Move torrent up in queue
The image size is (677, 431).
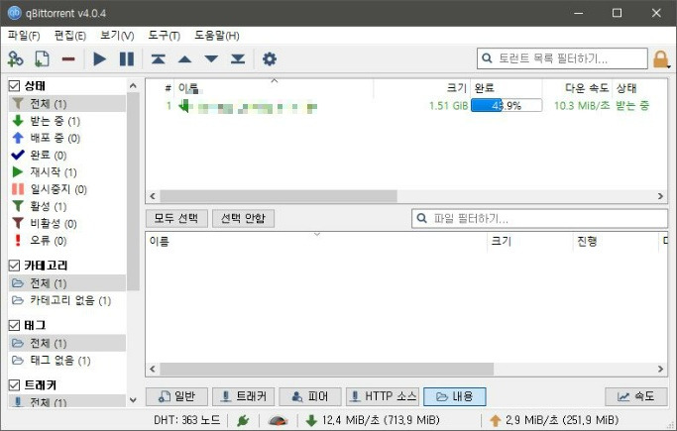(x=184, y=59)
